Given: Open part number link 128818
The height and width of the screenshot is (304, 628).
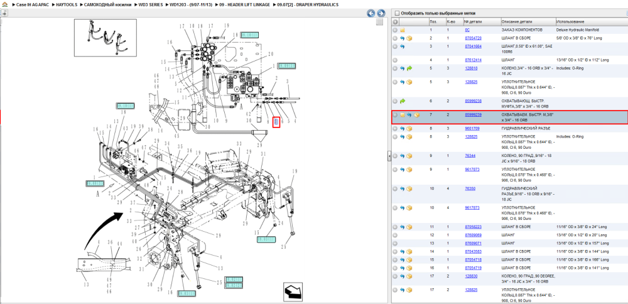Looking at the screenshot, I should pyautogui.click(x=471, y=68).
